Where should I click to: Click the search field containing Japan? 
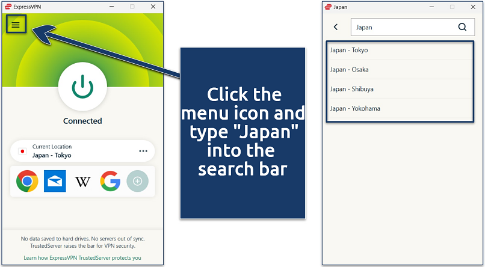coord(413,27)
